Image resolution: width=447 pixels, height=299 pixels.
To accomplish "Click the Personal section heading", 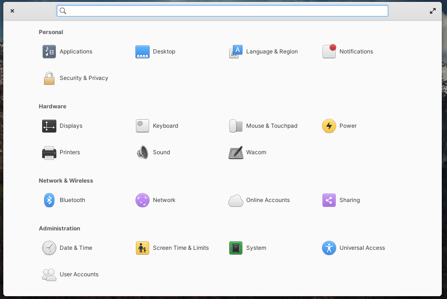I will pos(51,32).
